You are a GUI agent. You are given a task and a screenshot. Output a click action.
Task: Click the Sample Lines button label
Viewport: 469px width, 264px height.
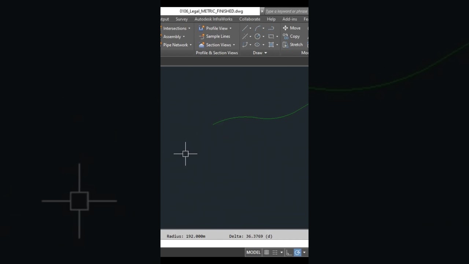click(x=218, y=36)
